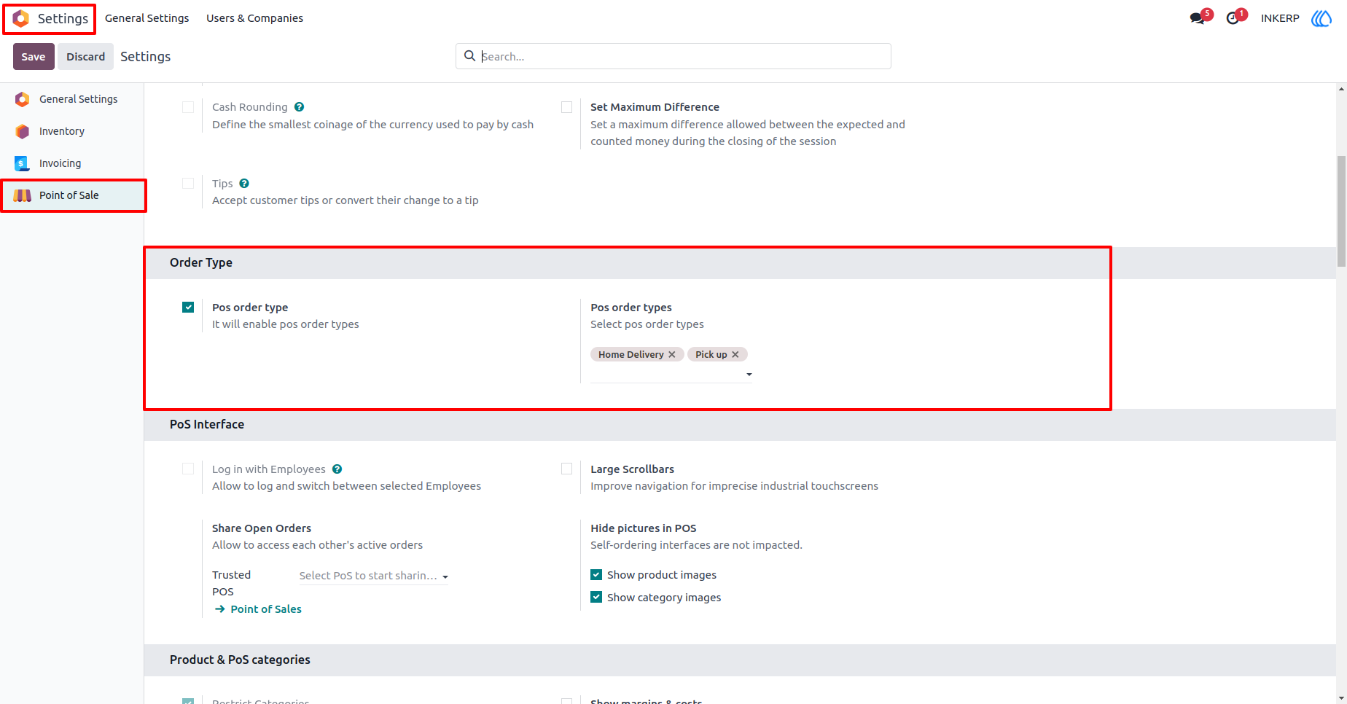
Task: Enable Log in with Employees checkbox
Action: 188,469
